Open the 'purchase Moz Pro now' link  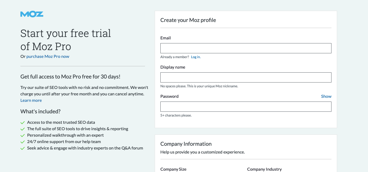(x=48, y=57)
